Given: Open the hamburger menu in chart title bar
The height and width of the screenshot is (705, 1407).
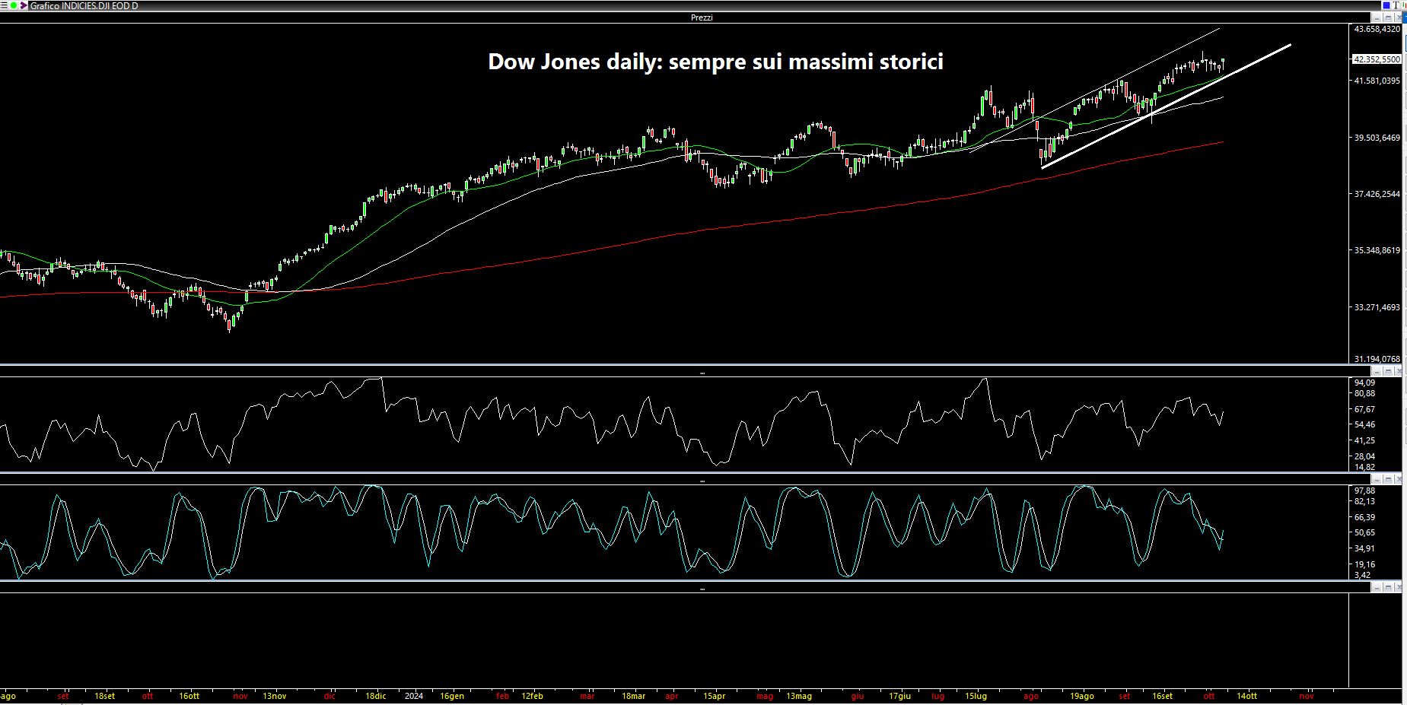Looking at the screenshot, I should 4,5.
